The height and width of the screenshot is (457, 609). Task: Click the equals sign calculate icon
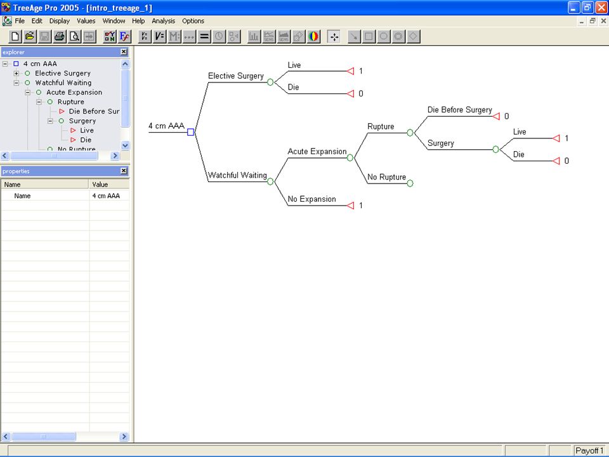coord(204,37)
